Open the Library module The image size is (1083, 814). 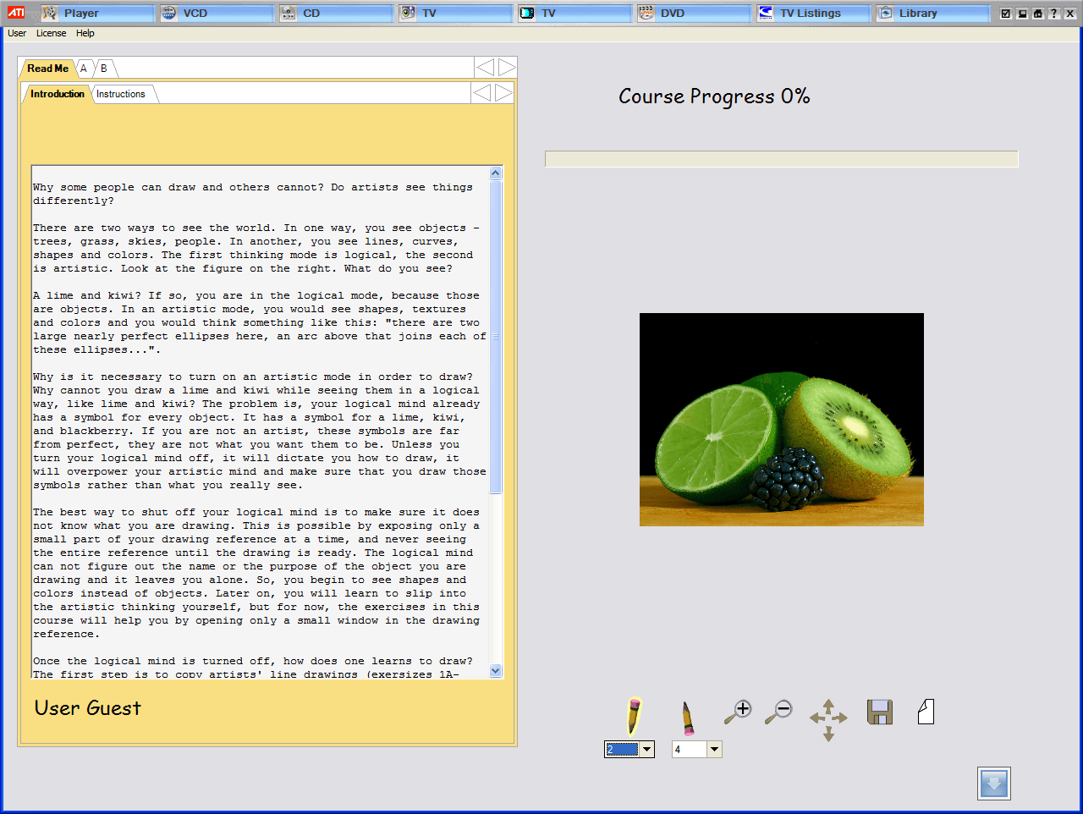[x=932, y=13]
